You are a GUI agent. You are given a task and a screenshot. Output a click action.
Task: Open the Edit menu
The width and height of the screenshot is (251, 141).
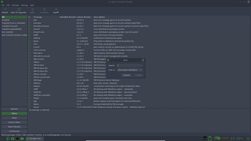[8, 5]
